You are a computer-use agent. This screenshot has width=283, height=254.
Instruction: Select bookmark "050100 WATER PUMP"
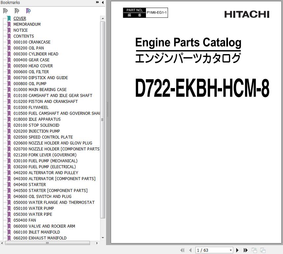34,208
